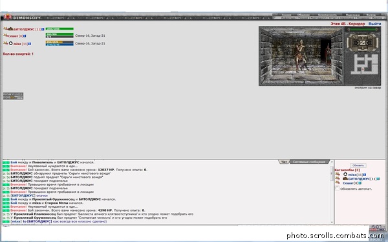This screenshot has height=242, width=388.
Task: Click the info icon next to Сешат in party list
Action: pos(25,36)
